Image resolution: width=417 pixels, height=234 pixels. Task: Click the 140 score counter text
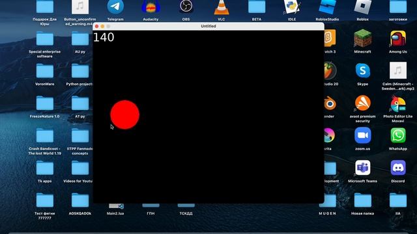coord(104,37)
